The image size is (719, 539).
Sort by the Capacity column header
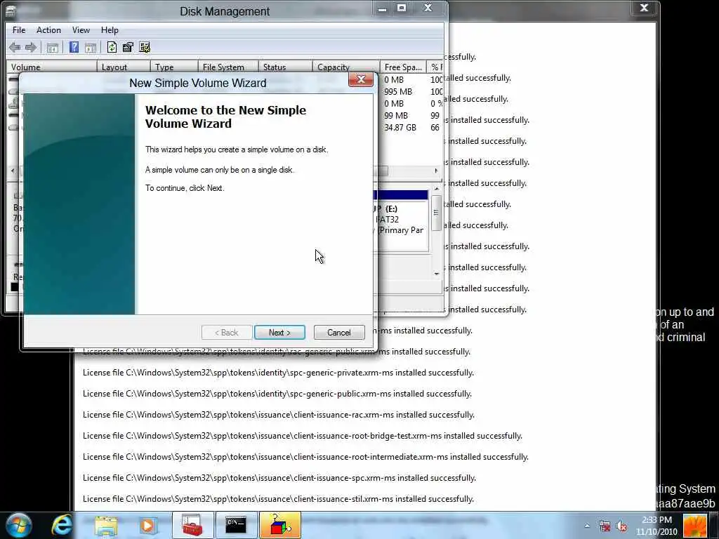tap(346, 67)
